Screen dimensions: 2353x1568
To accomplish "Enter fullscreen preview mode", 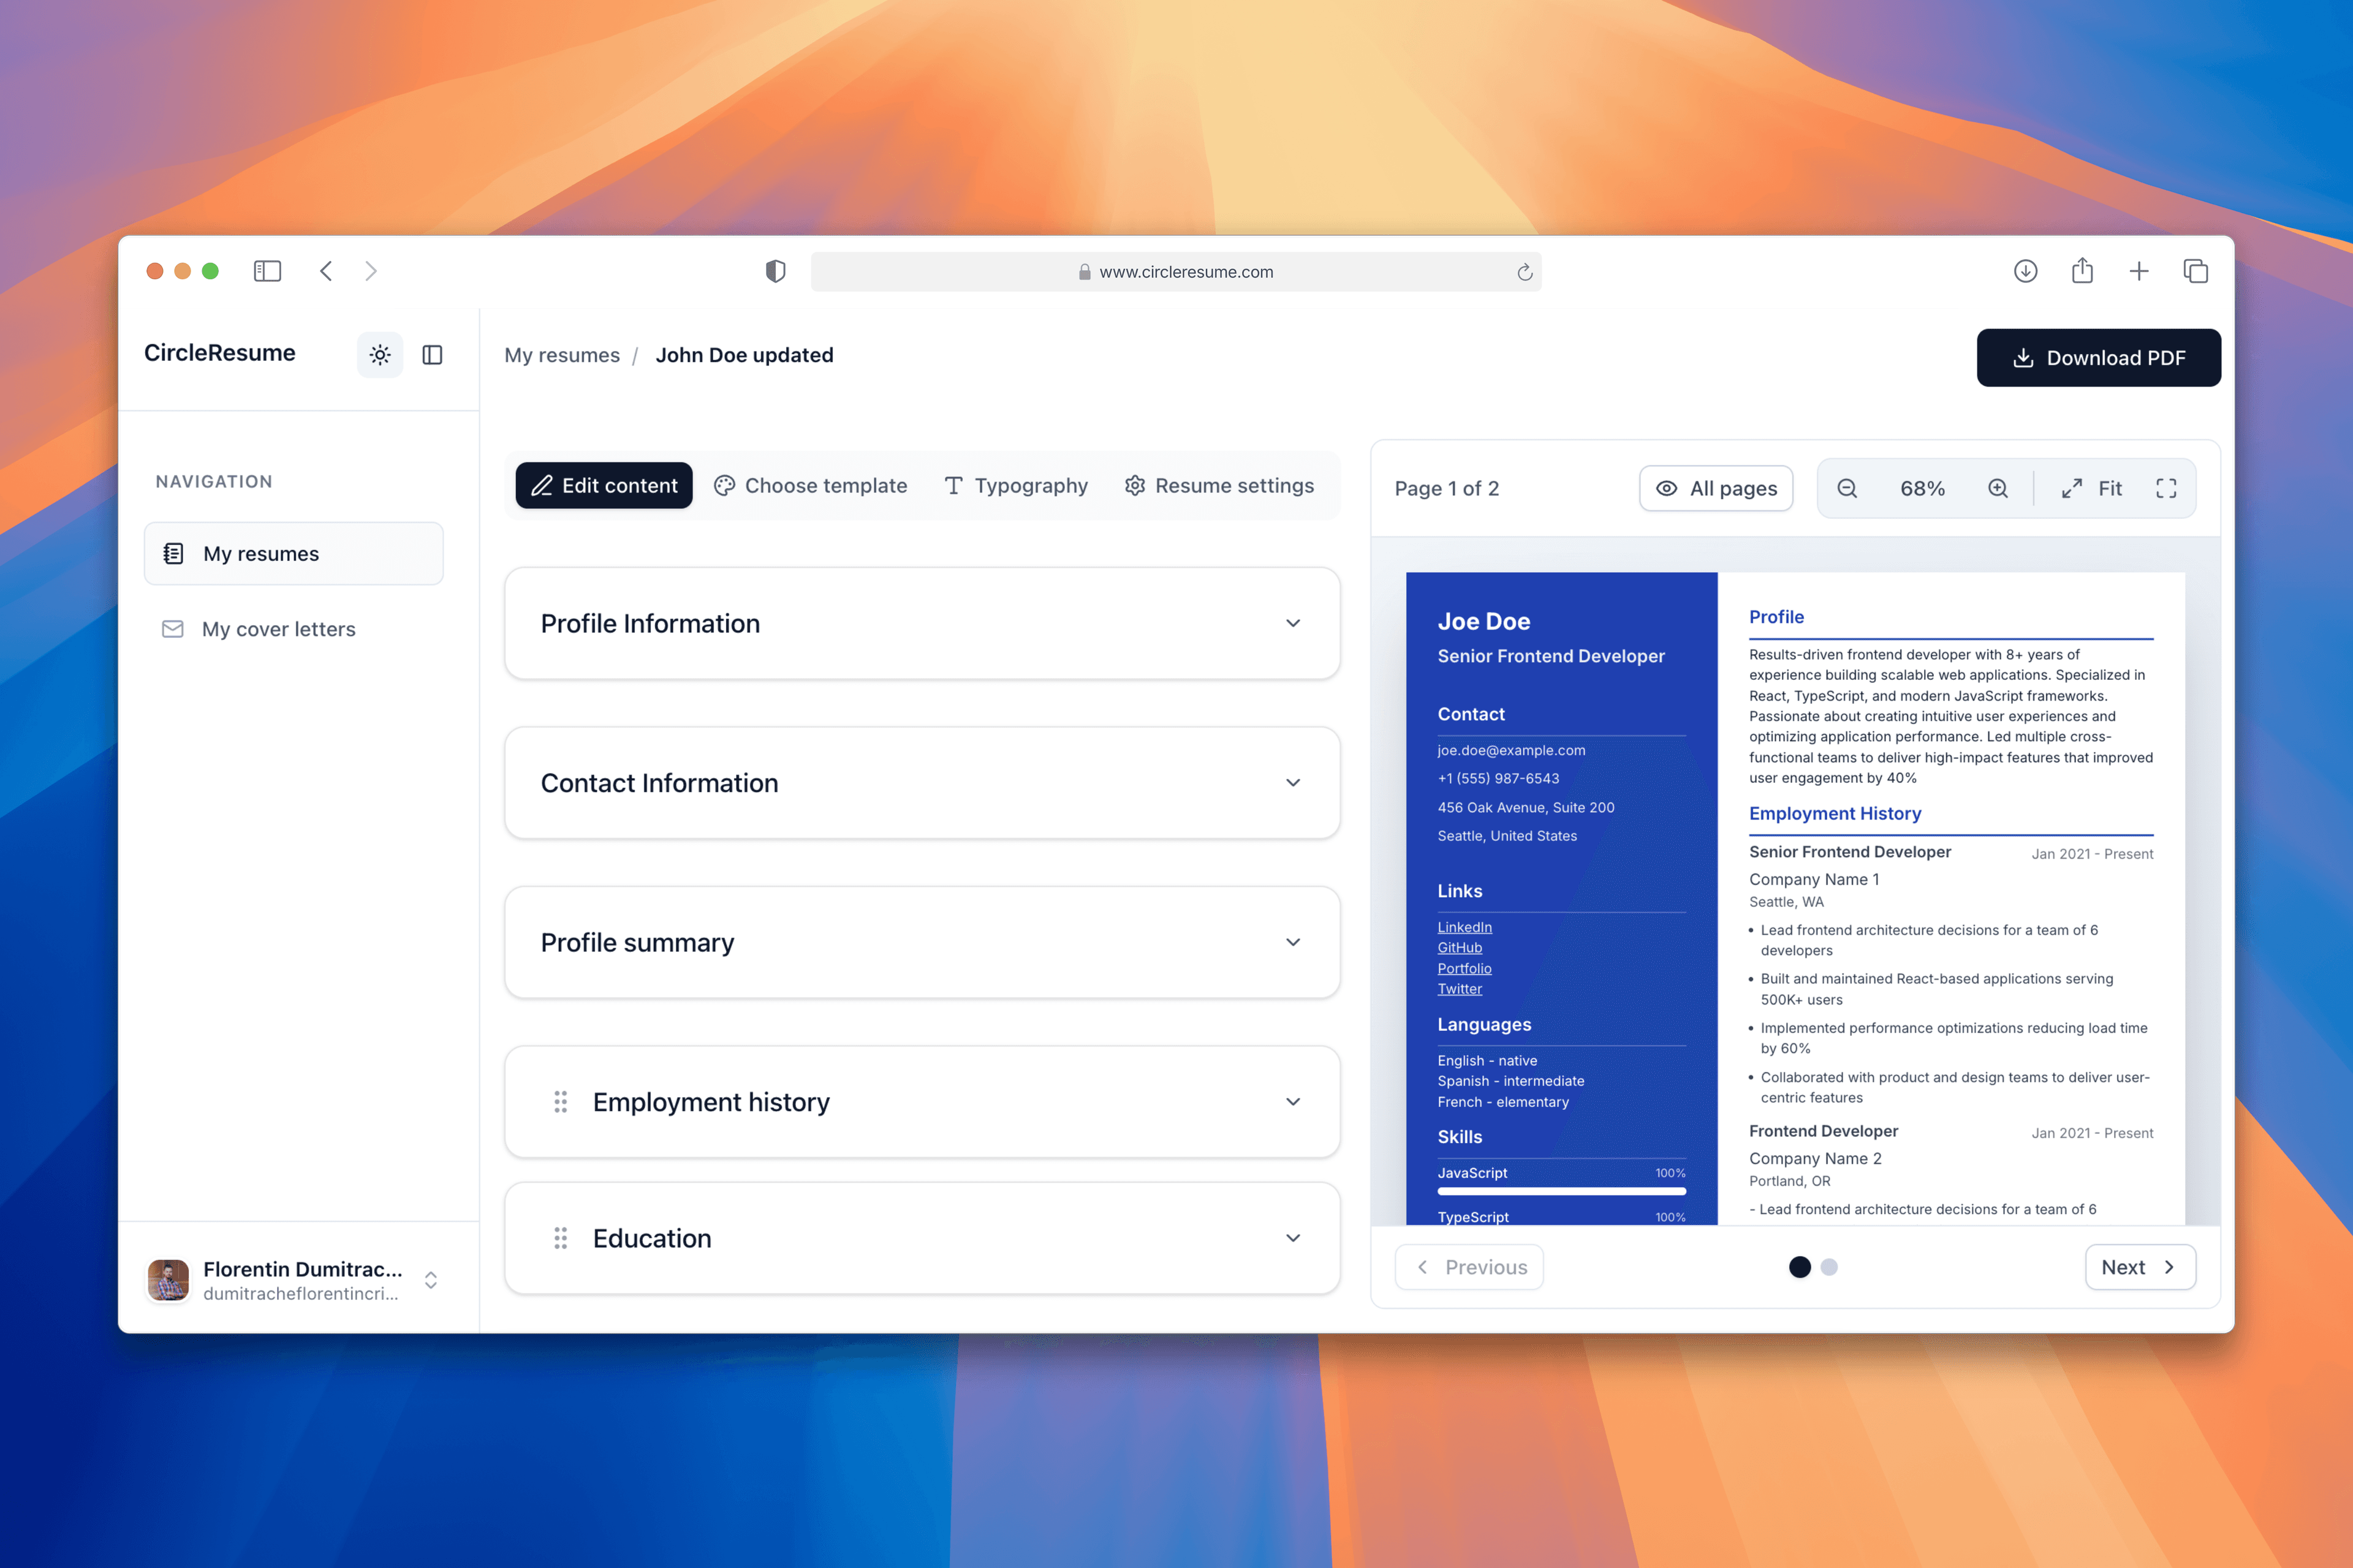I will coord(2166,488).
